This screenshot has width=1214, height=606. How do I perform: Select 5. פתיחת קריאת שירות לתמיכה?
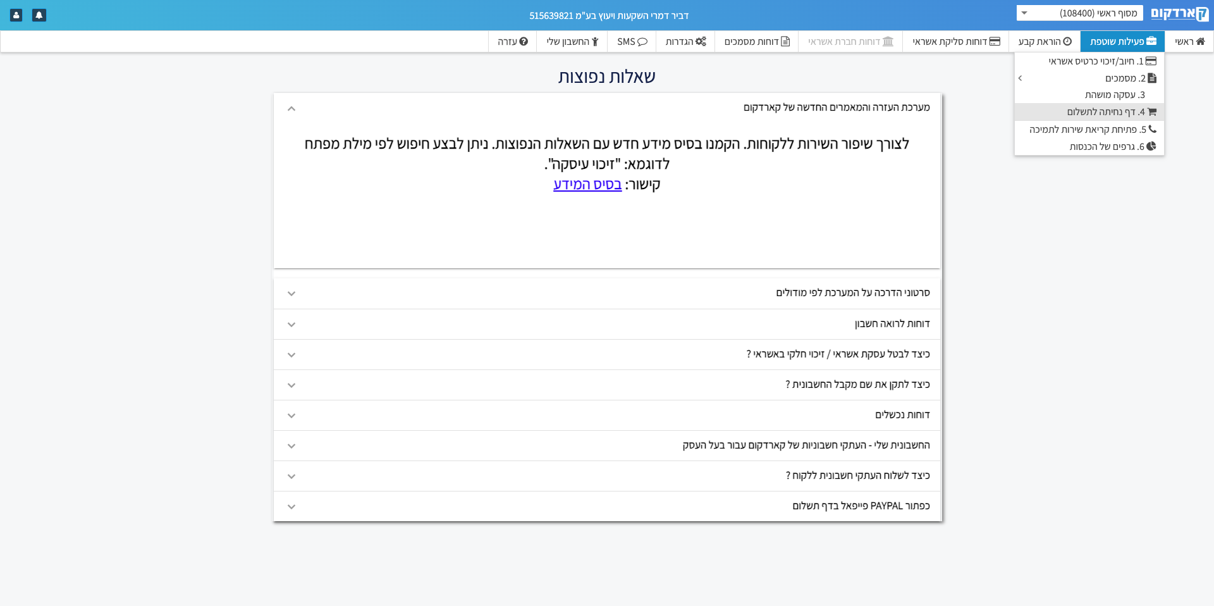1089,129
